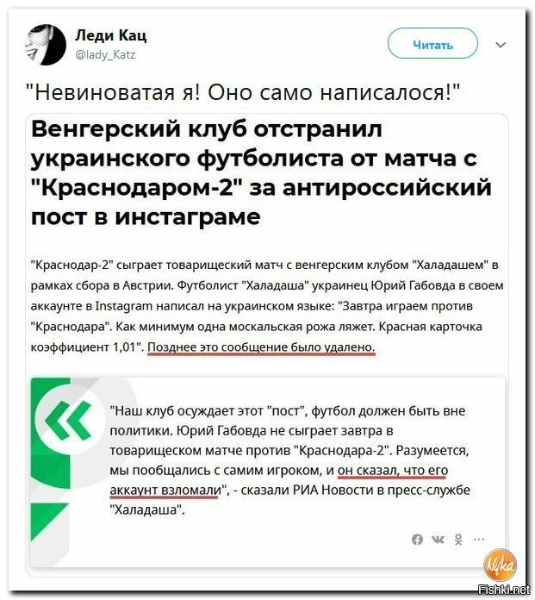Viewport: 535px width, 600px height.
Task: Click the article paragraph mentioning Instagram
Action: tap(267, 306)
